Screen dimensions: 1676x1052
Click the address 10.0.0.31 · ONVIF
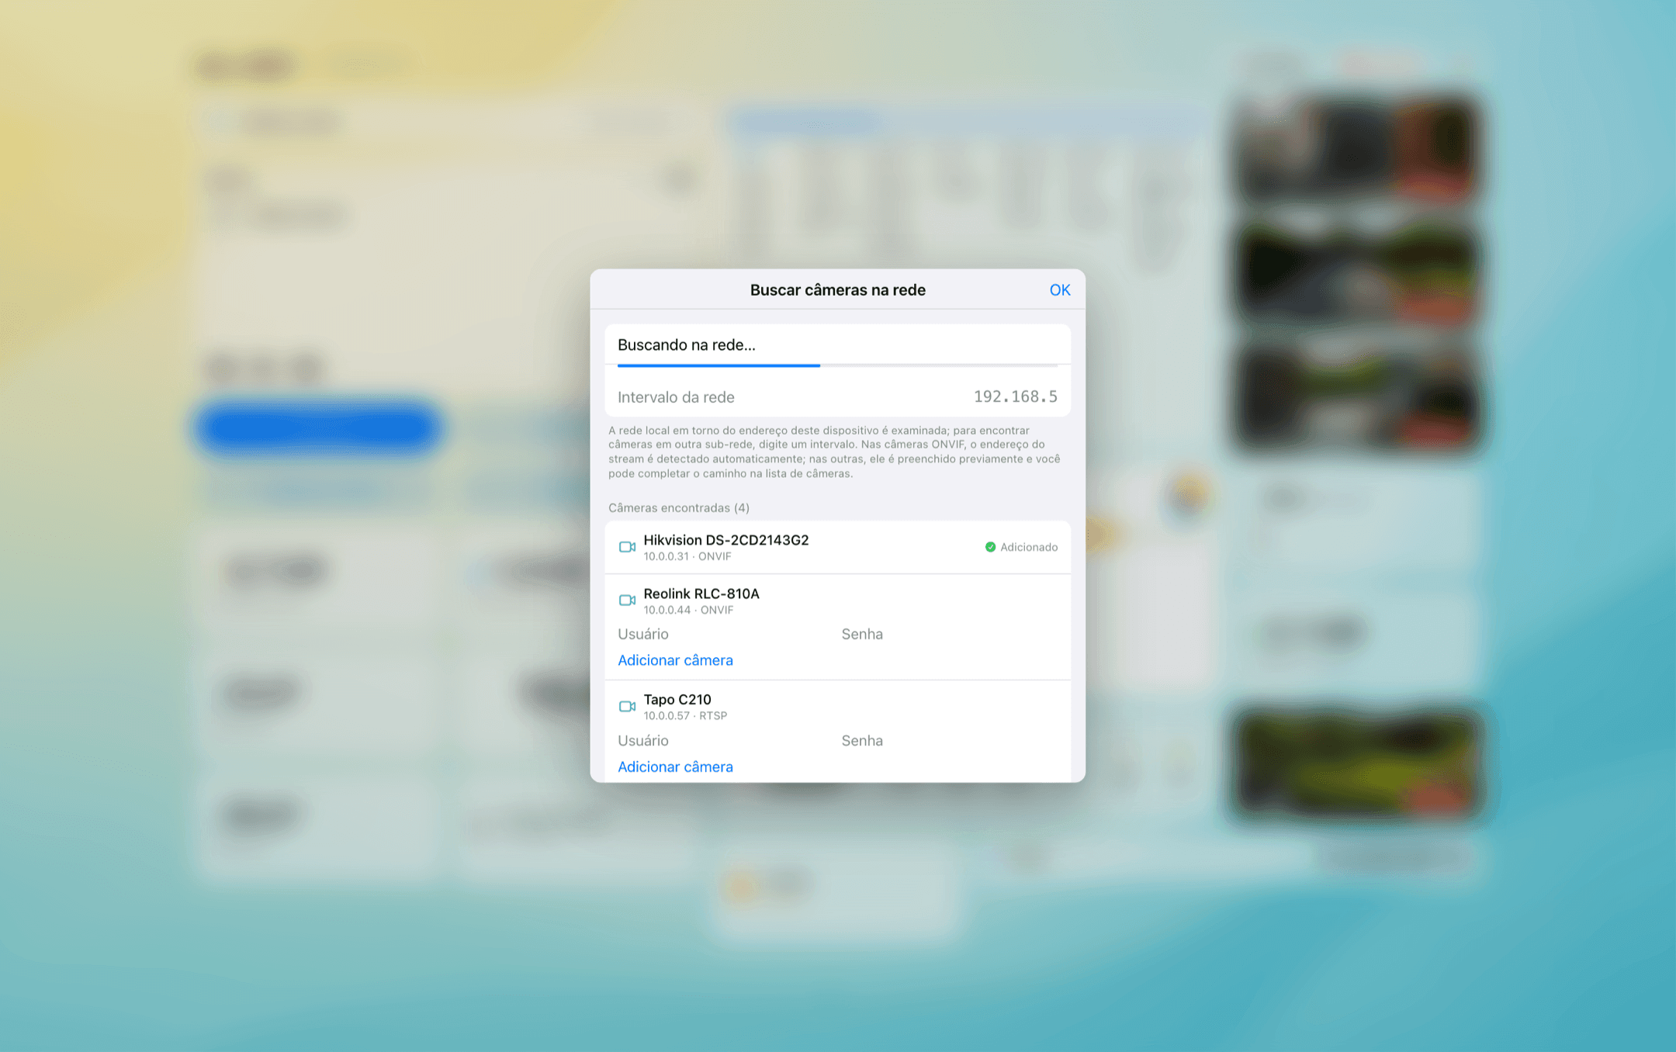[687, 557]
